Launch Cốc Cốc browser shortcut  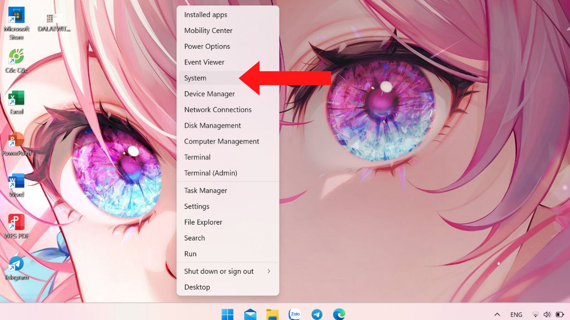[x=16, y=61]
